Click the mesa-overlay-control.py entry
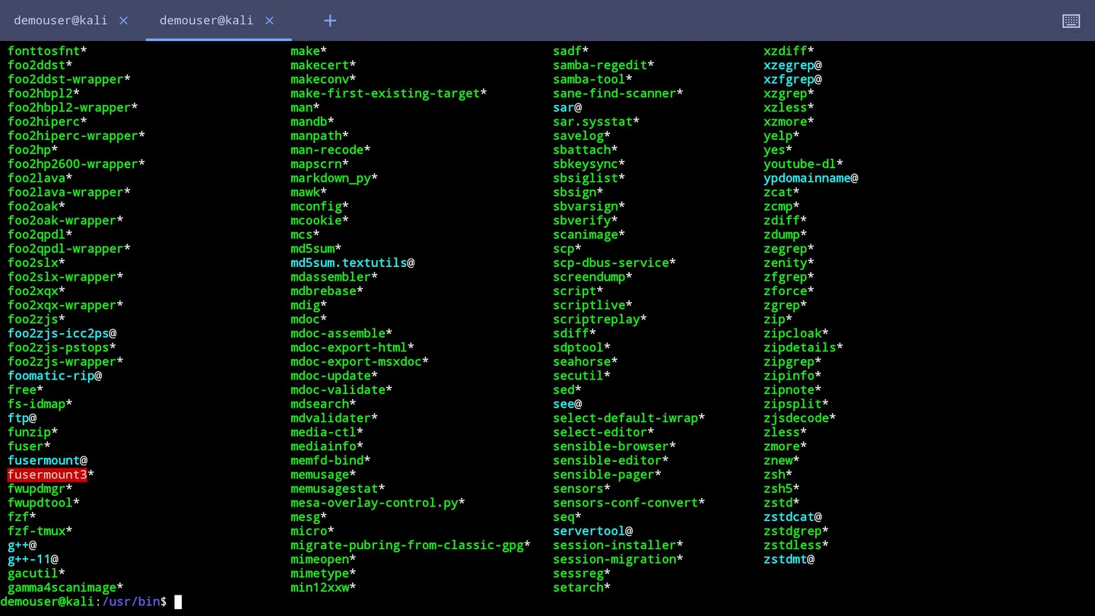Viewport: 1095px width, 616px height. point(376,502)
